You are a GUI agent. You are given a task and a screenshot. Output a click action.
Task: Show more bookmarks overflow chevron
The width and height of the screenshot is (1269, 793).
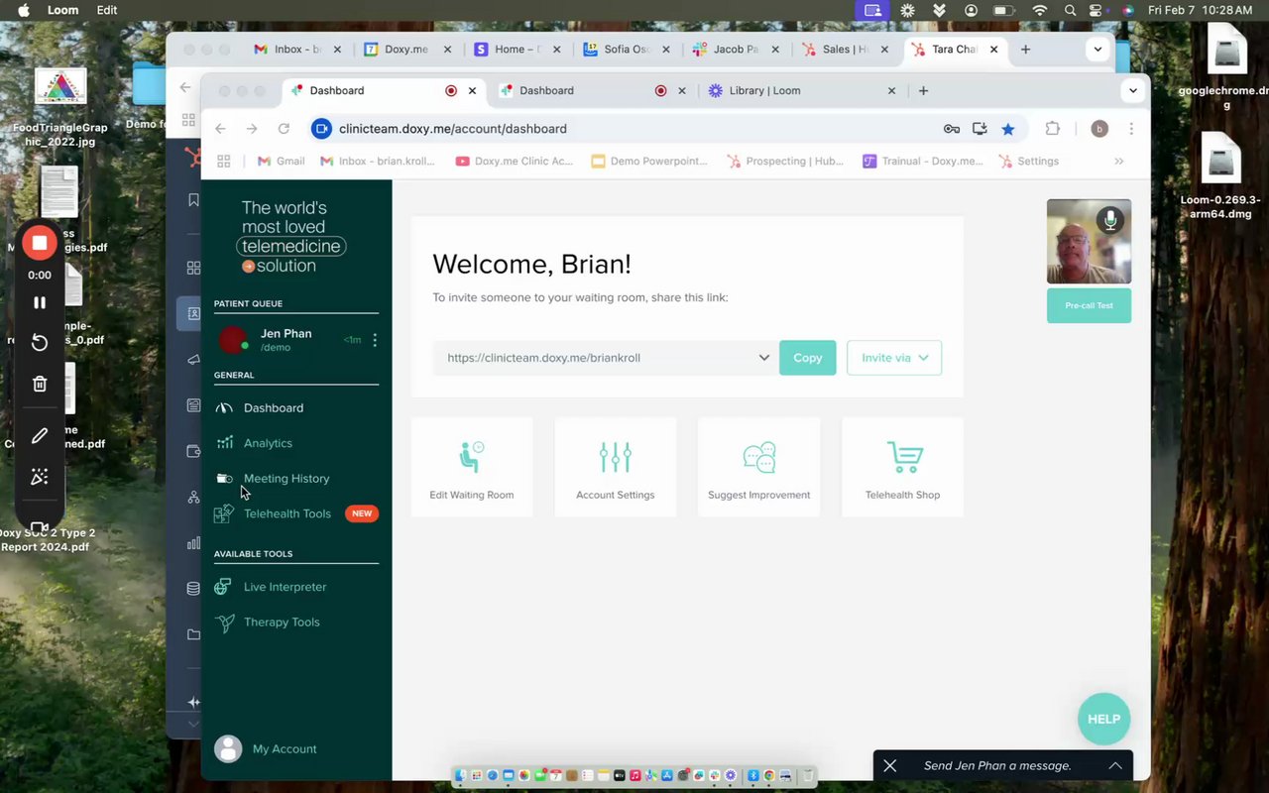pyautogui.click(x=1119, y=161)
